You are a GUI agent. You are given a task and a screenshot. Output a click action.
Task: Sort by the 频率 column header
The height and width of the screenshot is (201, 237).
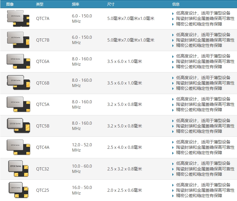tap(75, 4)
